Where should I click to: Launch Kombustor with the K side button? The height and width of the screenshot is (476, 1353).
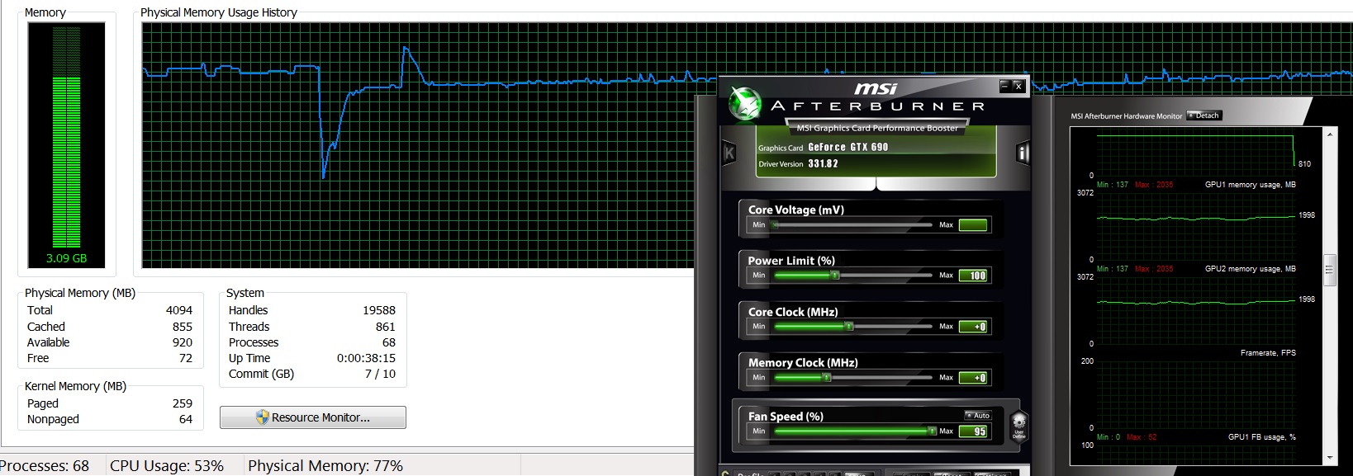[729, 153]
